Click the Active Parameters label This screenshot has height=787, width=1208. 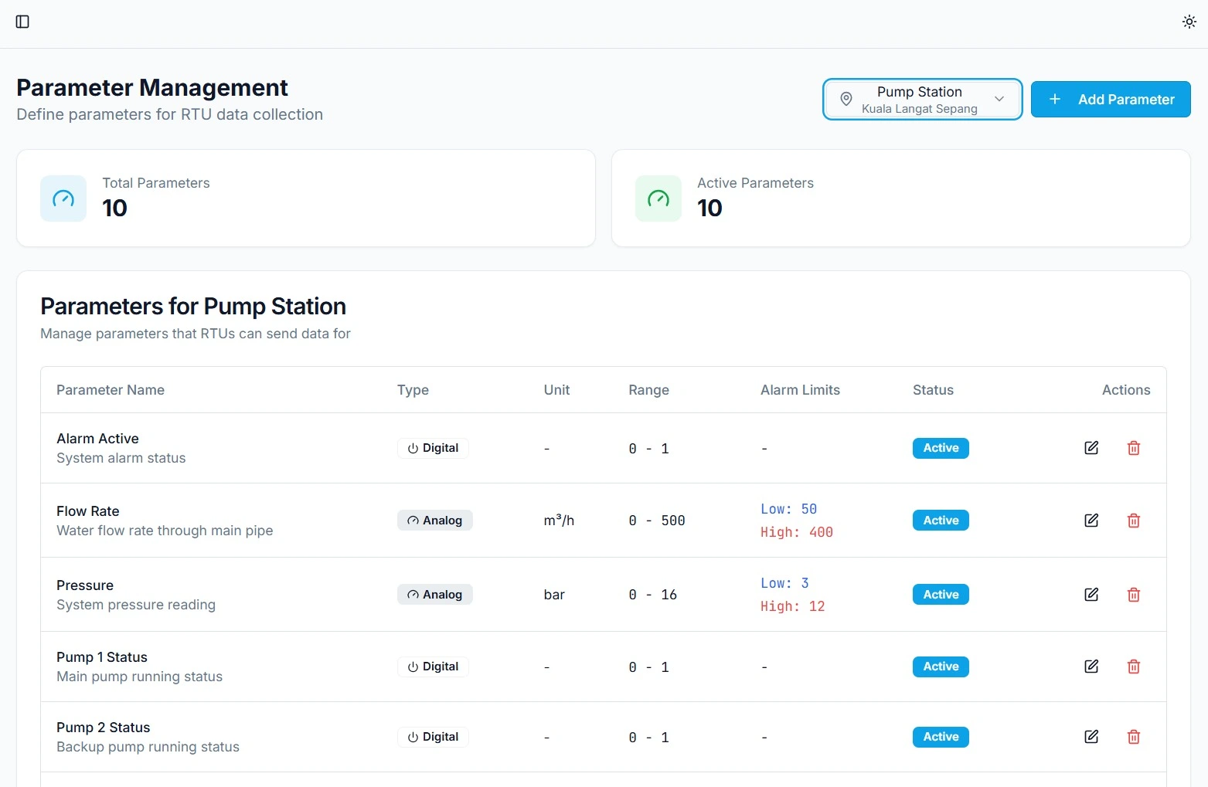[755, 183]
